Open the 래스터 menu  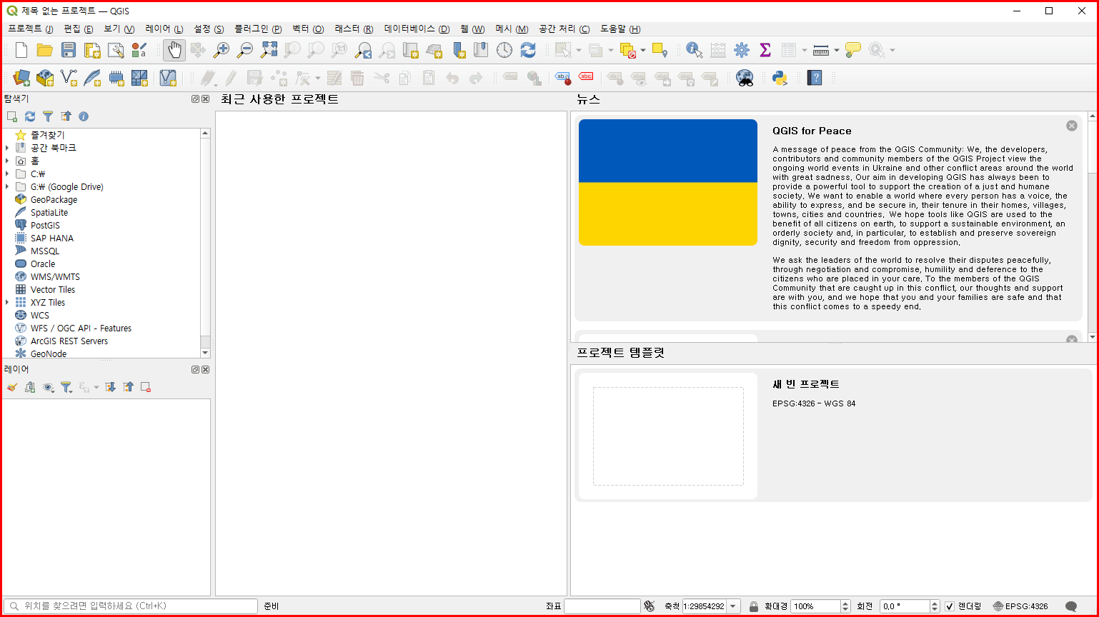[354, 29]
